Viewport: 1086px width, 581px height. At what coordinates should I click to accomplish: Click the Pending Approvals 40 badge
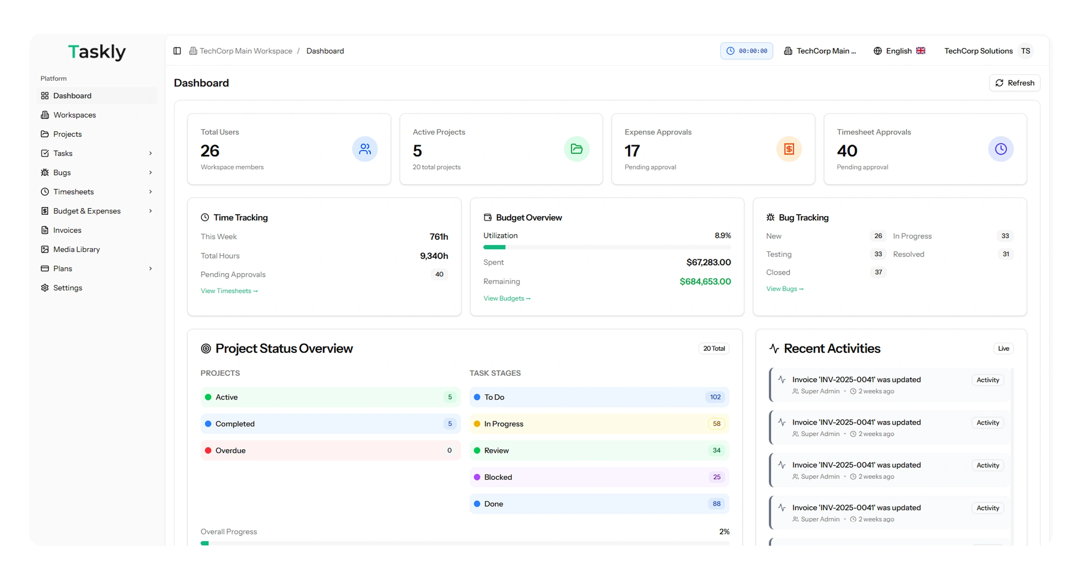[x=439, y=274]
